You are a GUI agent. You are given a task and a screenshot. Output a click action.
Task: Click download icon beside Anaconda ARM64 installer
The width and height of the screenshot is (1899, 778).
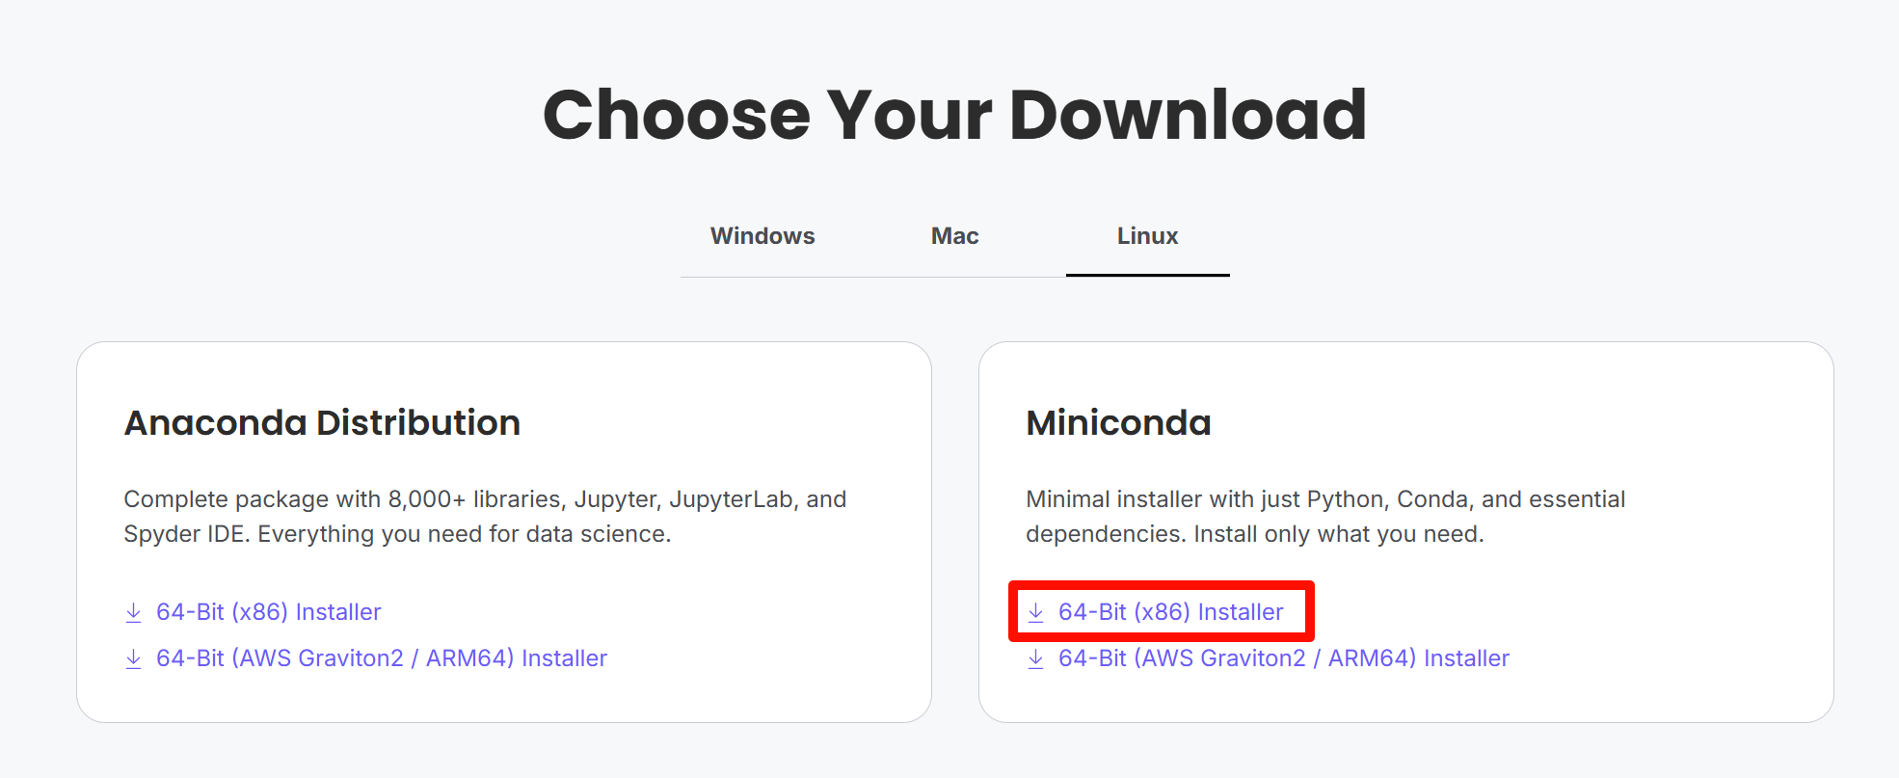coord(134,658)
